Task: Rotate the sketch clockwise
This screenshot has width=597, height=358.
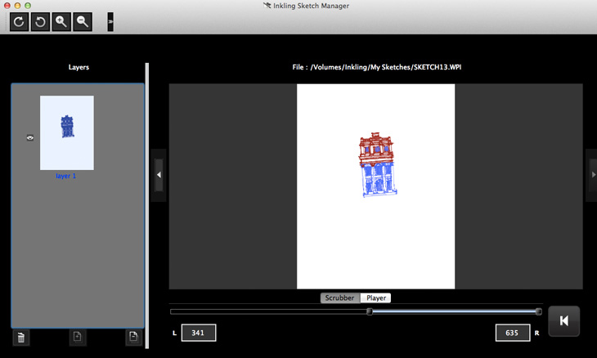Action: pos(19,22)
